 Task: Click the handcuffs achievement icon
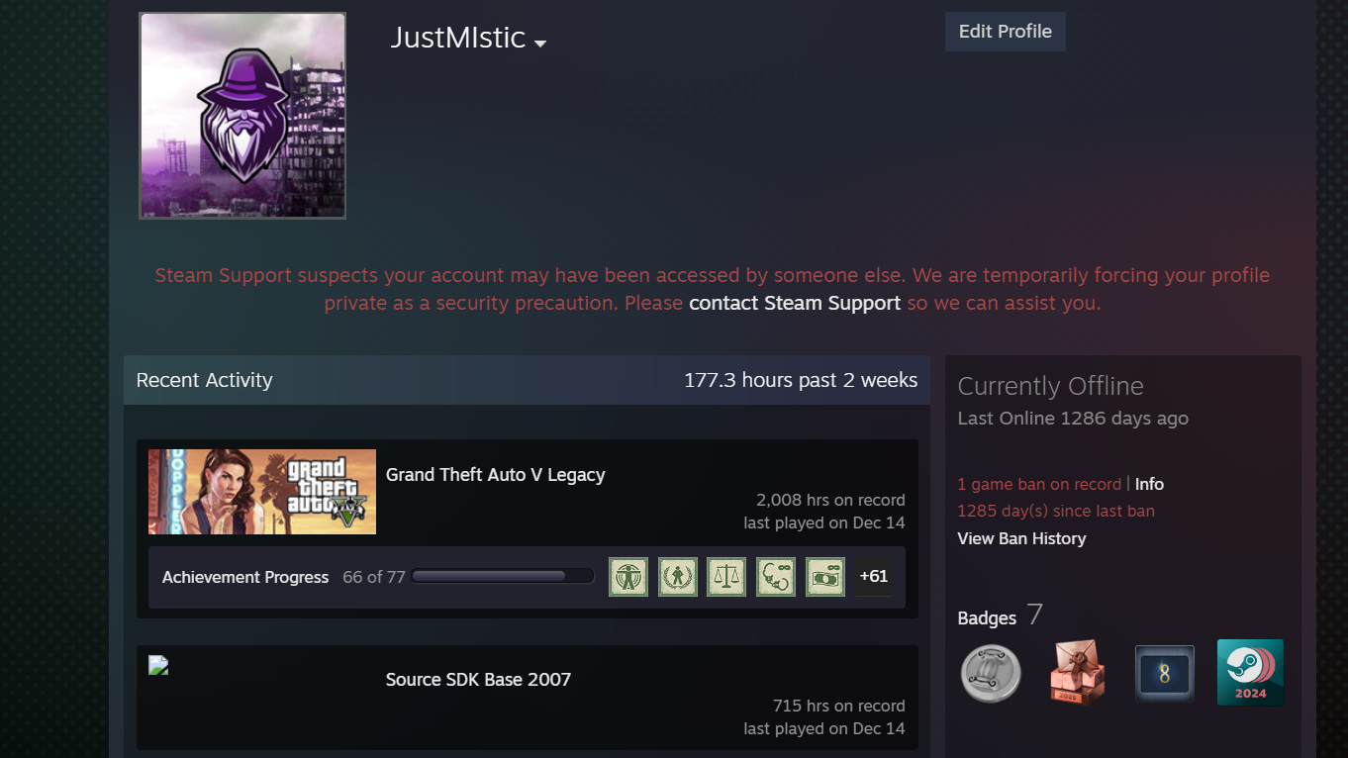pos(776,577)
